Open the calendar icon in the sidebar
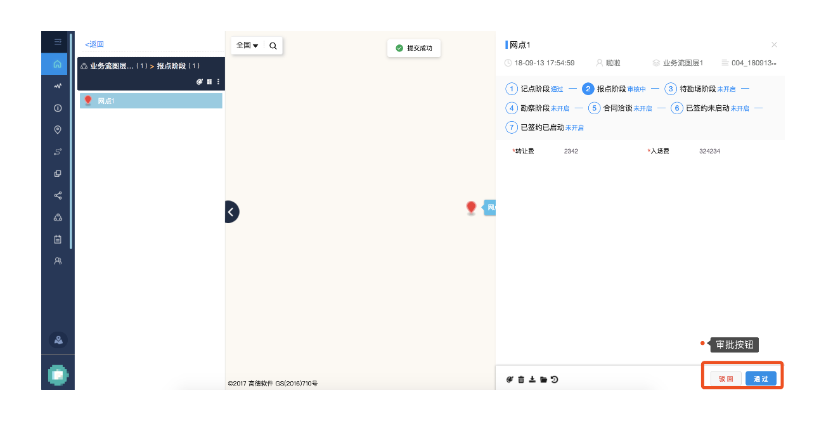The width and height of the screenshot is (826, 421). [x=58, y=239]
